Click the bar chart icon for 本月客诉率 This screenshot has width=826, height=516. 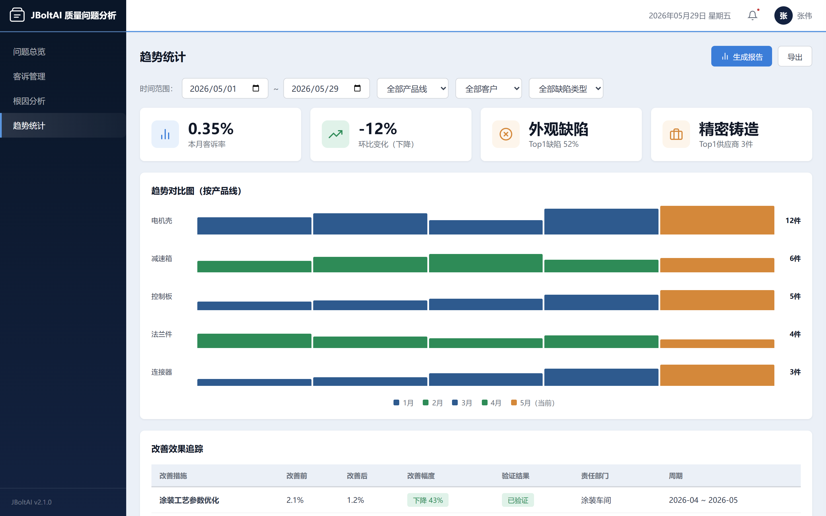tap(165, 134)
